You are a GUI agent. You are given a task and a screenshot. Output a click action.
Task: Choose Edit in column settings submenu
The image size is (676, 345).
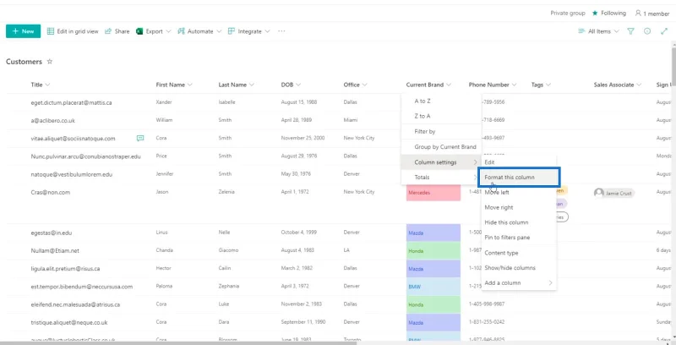(519, 162)
